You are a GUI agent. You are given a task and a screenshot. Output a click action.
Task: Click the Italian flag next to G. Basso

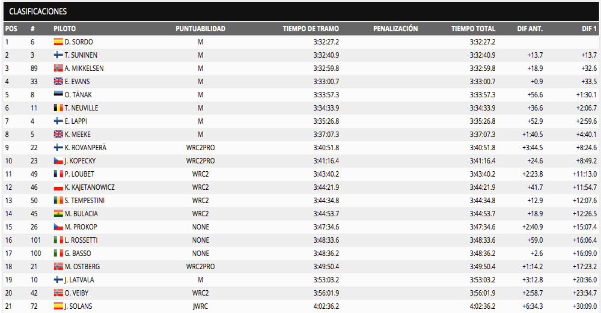(58, 254)
